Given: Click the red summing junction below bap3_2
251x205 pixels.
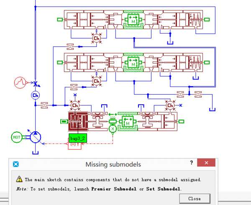Looking at the screenshot, I should (74, 145).
